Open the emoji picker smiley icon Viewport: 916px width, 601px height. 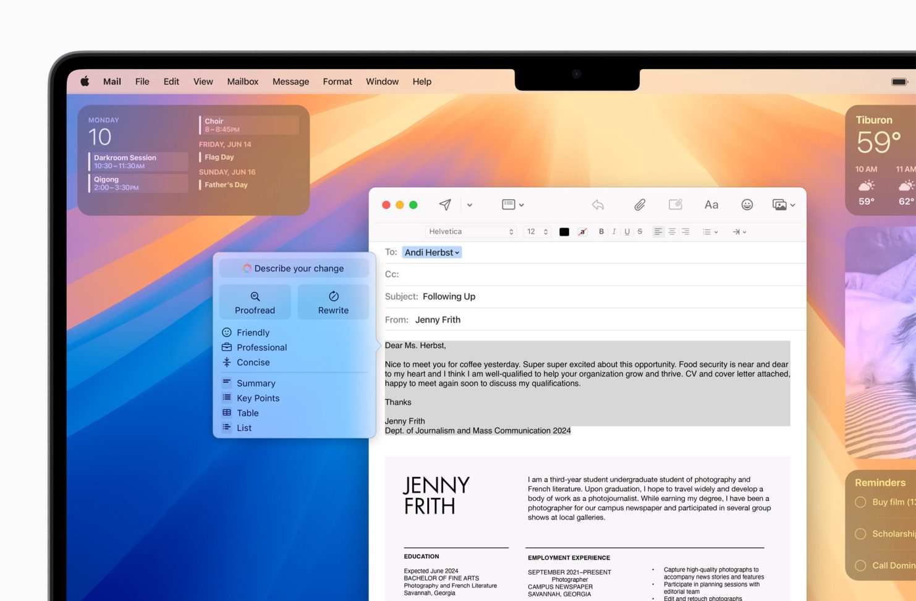pos(747,205)
